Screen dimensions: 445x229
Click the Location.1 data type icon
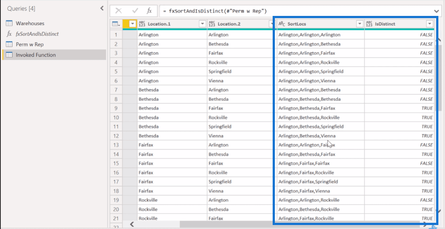pos(142,24)
